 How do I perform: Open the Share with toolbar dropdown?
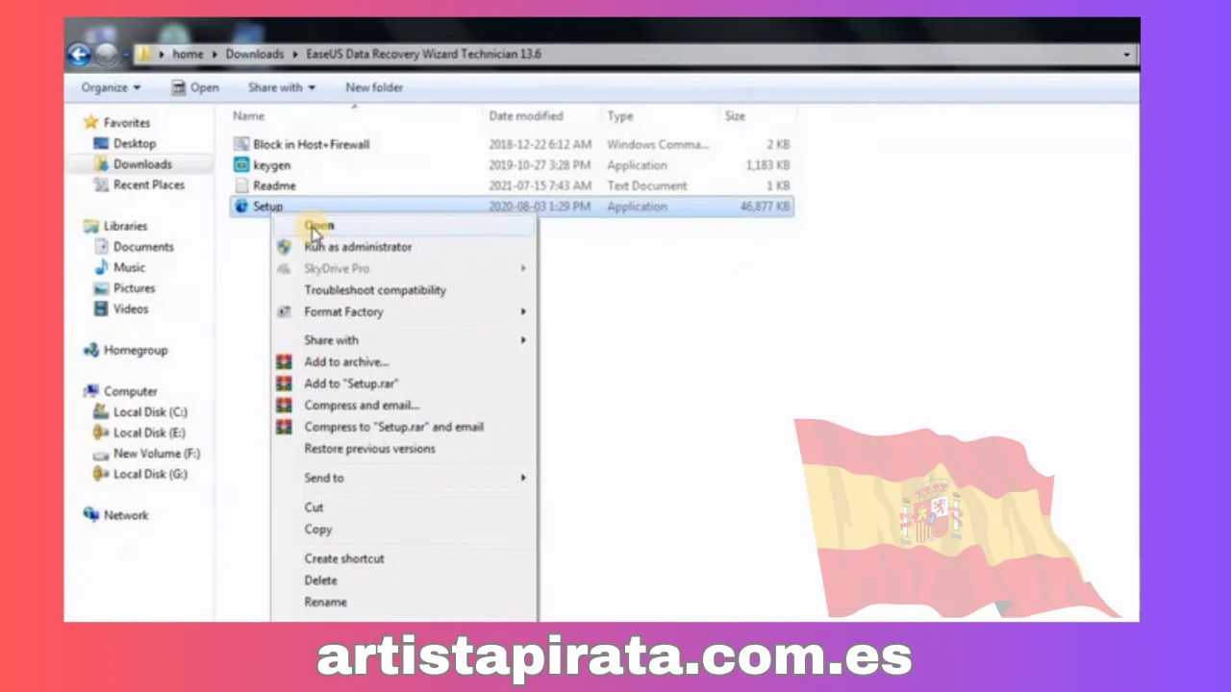point(282,87)
